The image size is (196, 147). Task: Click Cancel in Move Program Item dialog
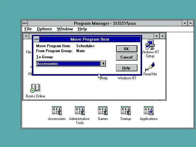[x=126, y=57]
